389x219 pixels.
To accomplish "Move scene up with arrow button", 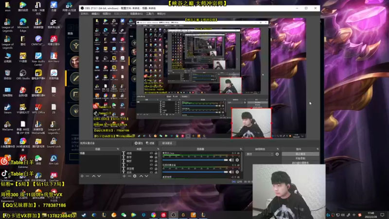I will pyautogui.click(x=94, y=176).
